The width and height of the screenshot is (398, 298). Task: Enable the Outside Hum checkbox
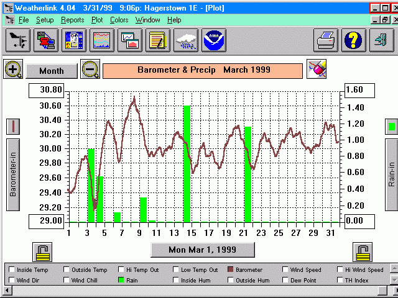[x=231, y=280]
